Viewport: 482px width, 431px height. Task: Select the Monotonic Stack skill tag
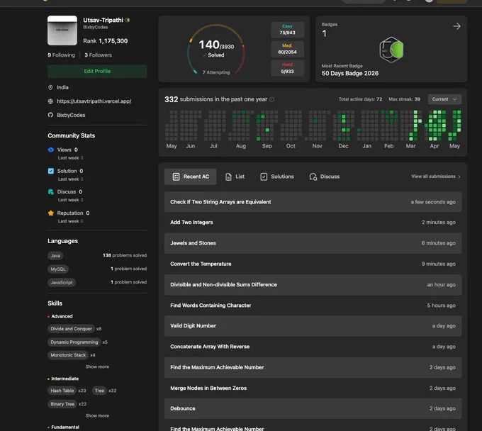click(x=68, y=355)
